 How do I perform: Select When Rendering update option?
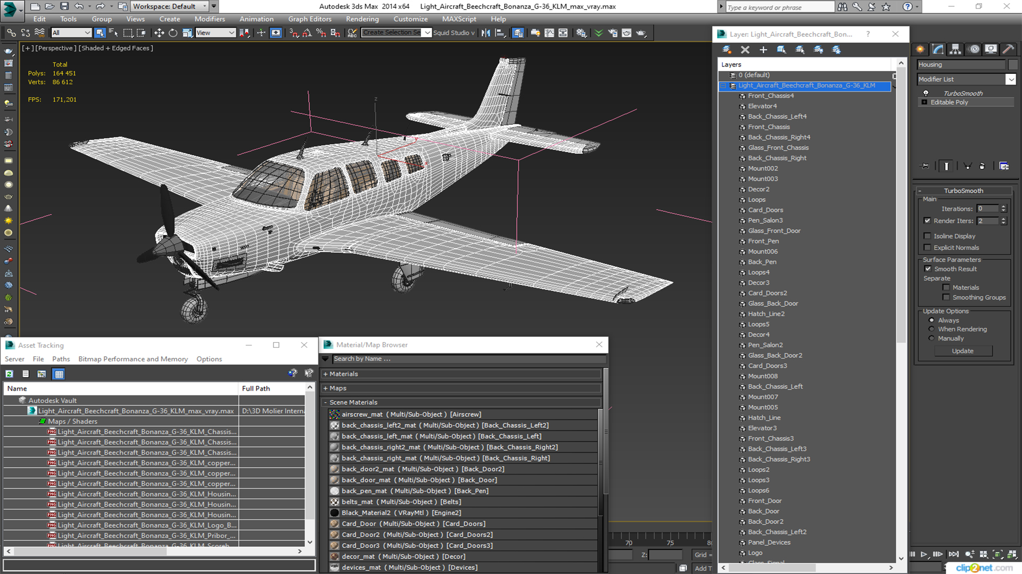click(x=932, y=329)
